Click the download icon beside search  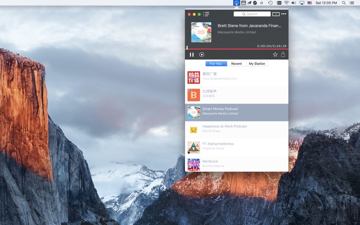[276, 14]
